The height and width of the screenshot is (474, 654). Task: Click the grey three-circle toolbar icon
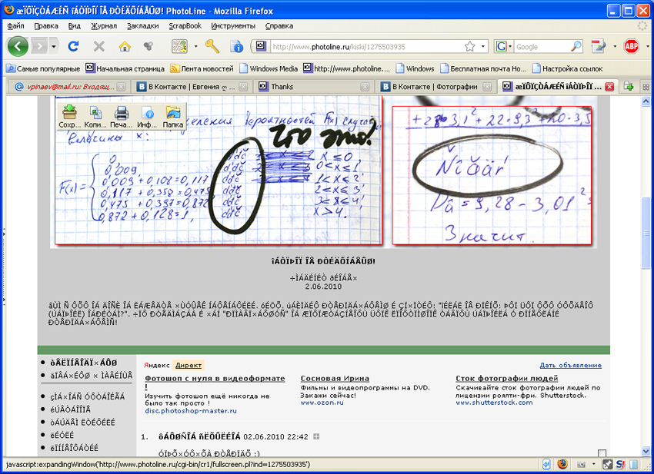click(148, 46)
